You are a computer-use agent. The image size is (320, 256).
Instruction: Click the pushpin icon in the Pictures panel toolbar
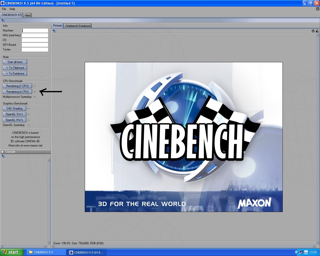54,31
